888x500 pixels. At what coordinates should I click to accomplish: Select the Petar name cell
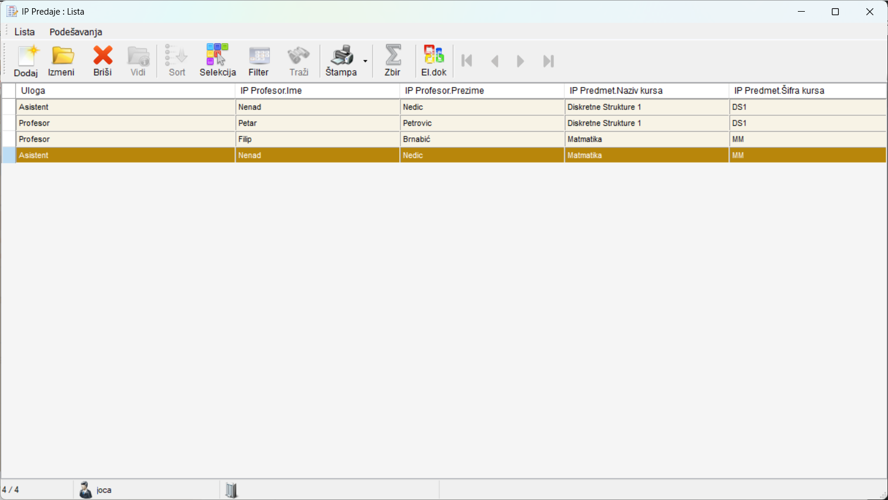click(318, 123)
